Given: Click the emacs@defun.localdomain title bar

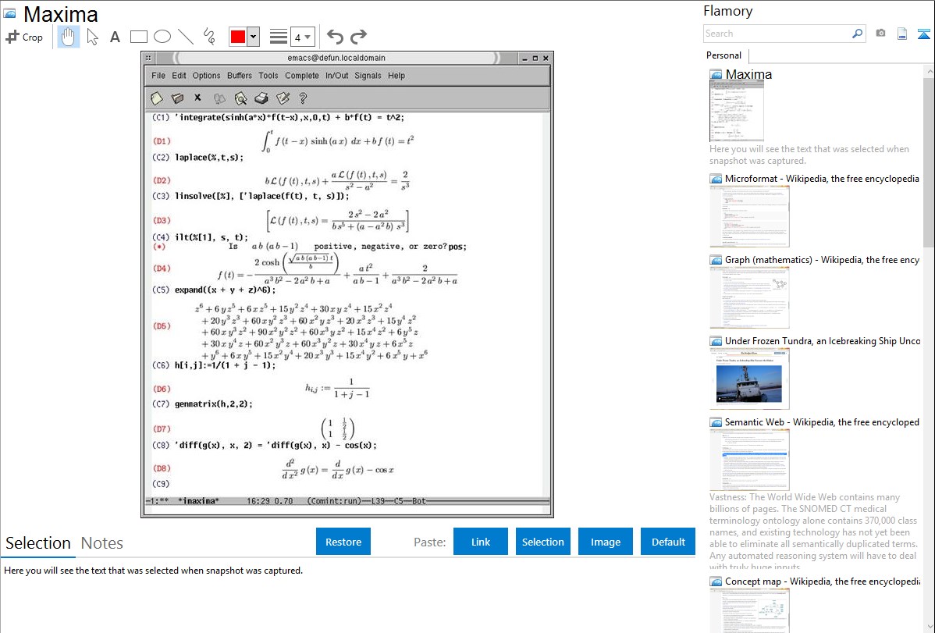Looking at the screenshot, I should 336,58.
